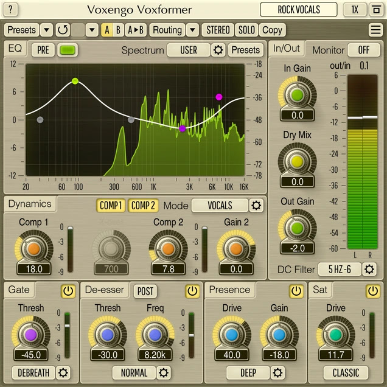Open Gate DEBREATH mode selector

33,372
